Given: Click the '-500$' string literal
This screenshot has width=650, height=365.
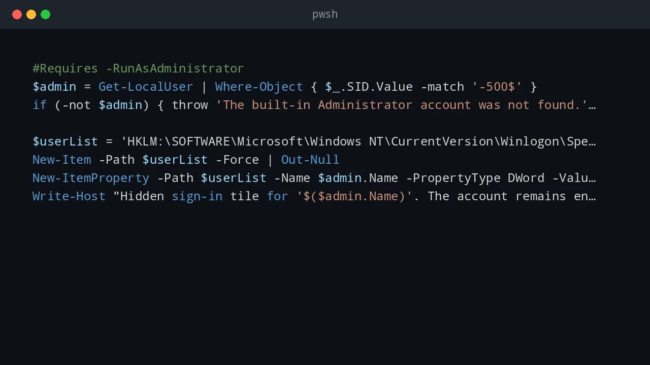Looking at the screenshot, I should click(497, 87).
